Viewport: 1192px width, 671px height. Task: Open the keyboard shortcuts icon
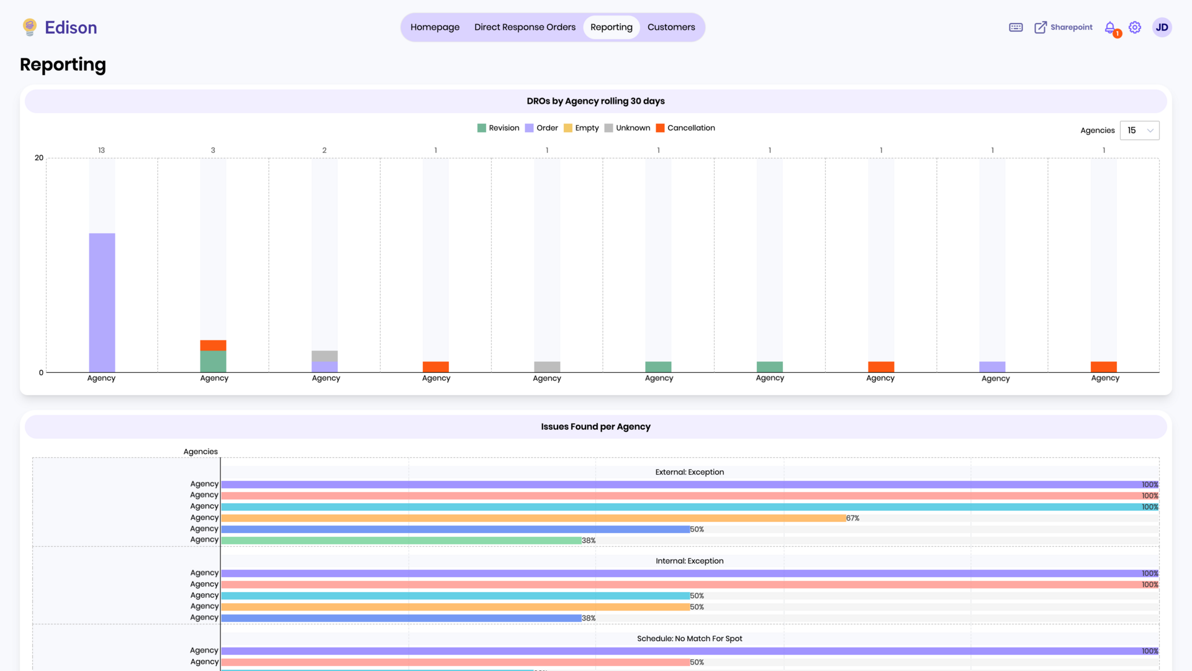tap(1016, 27)
